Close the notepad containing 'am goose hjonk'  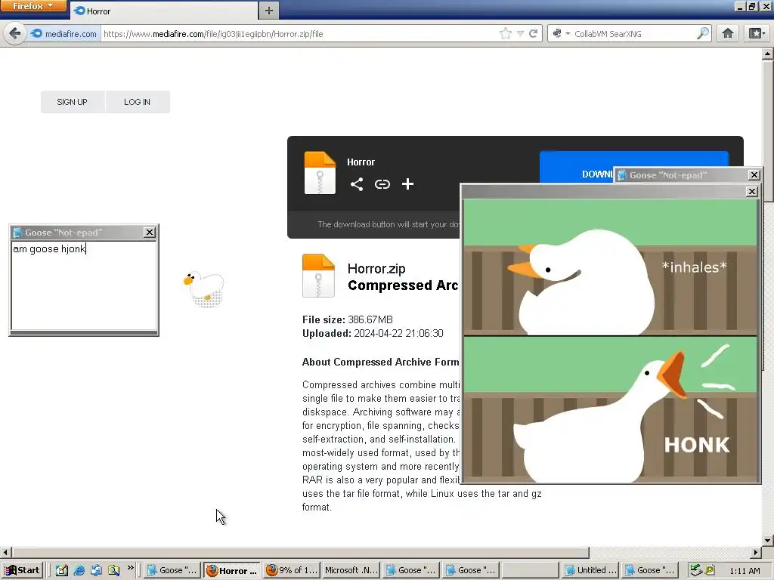(x=149, y=233)
